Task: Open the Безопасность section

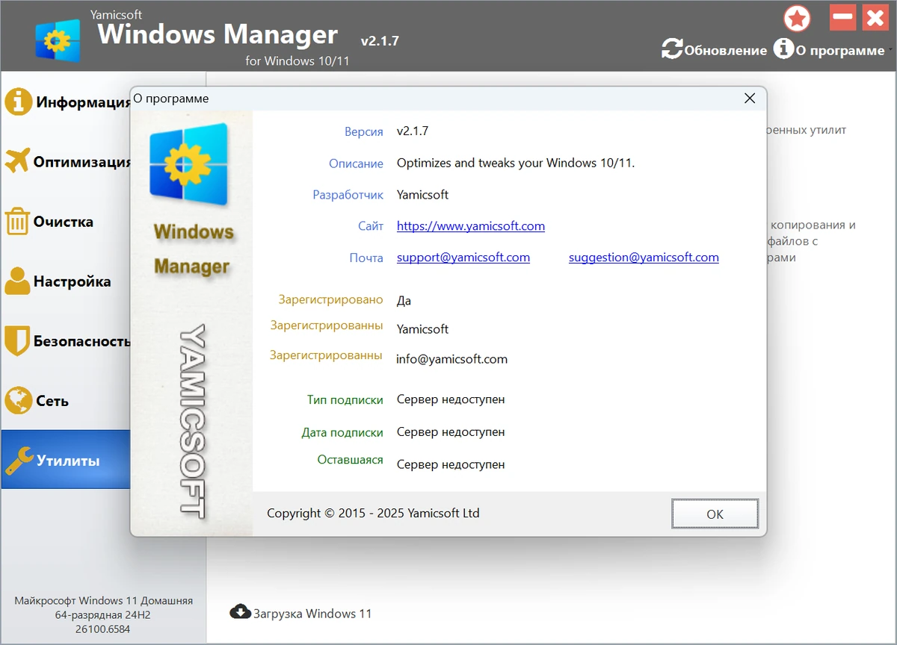Action: [66, 341]
